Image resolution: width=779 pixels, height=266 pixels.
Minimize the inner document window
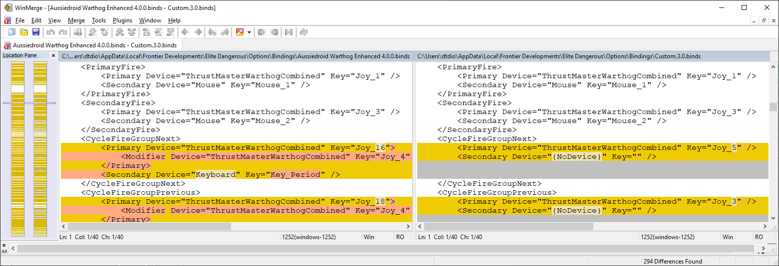pos(755,20)
